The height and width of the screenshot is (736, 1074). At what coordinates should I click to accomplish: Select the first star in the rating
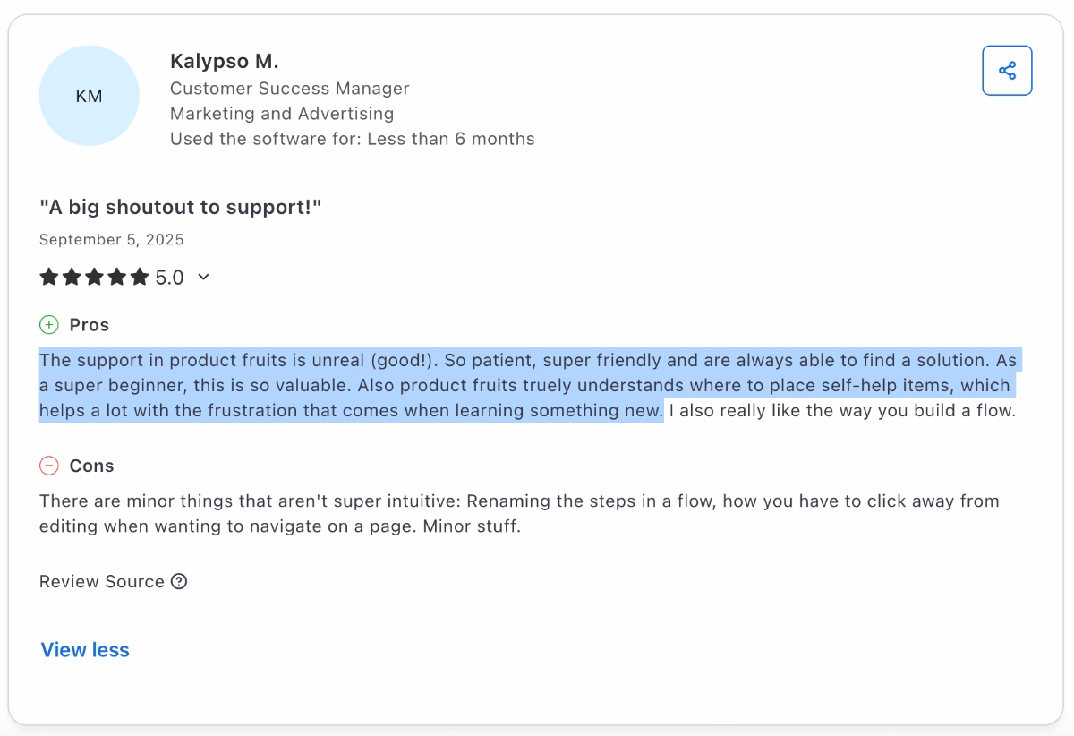coord(49,277)
